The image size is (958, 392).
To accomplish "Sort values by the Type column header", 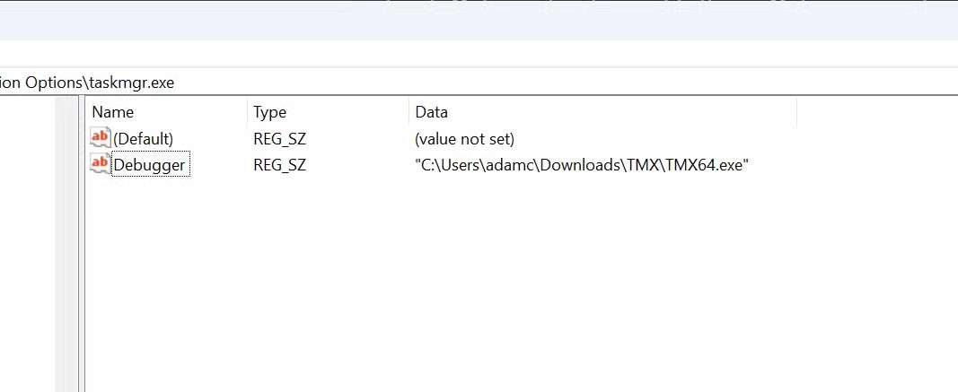I will pos(329,112).
